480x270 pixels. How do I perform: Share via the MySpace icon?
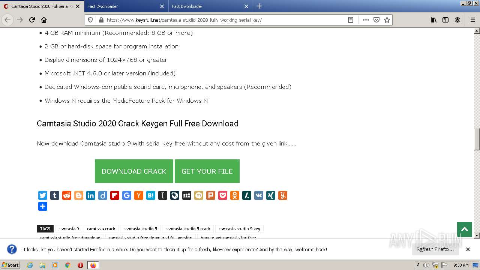187,195
